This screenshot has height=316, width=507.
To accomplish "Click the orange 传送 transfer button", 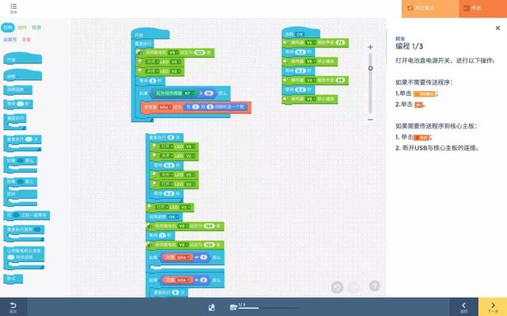I will (483, 9).
